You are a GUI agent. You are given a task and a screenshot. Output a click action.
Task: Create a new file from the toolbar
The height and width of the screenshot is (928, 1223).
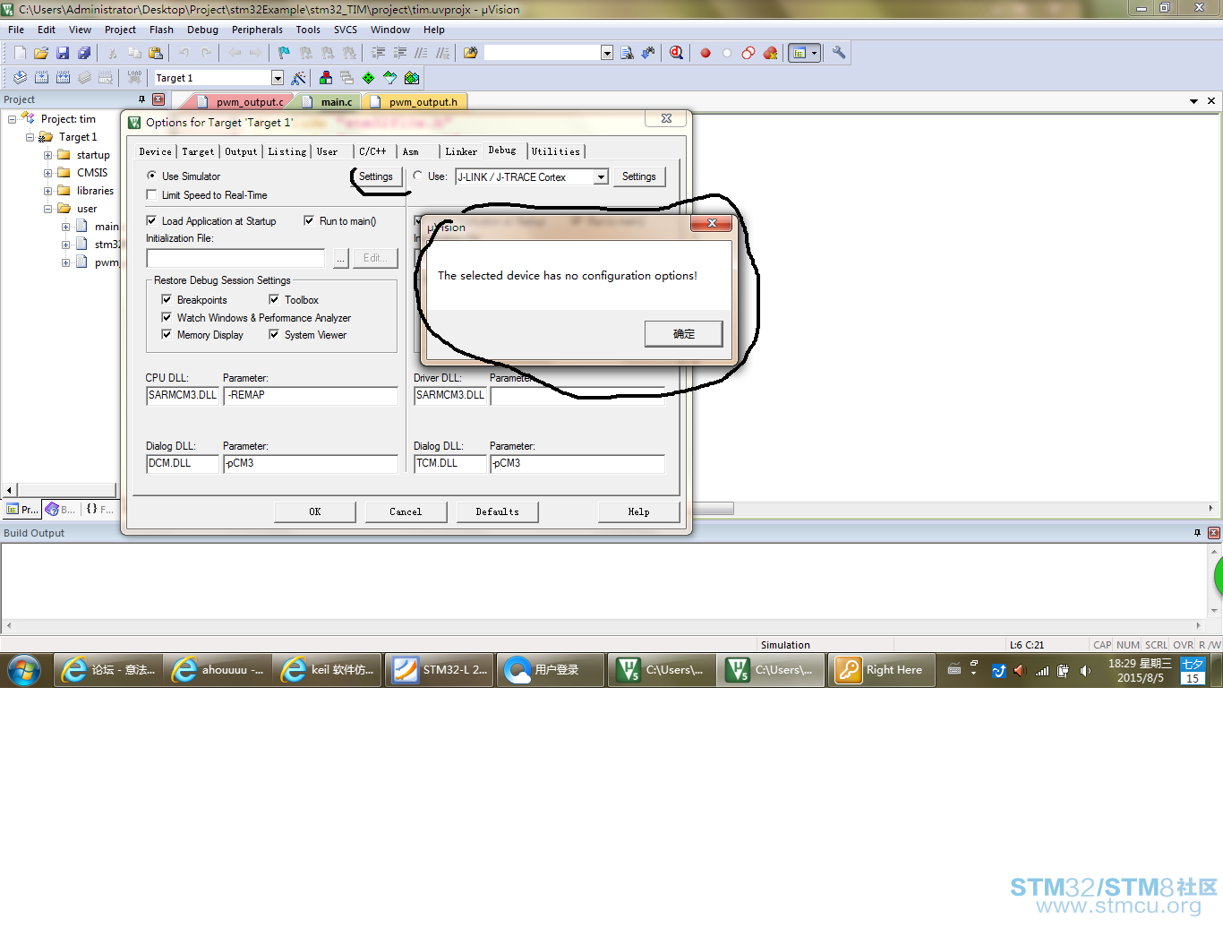tap(20, 53)
